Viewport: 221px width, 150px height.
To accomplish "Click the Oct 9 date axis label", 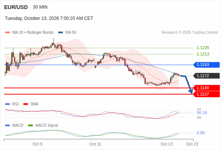I will (x=37, y=144).
